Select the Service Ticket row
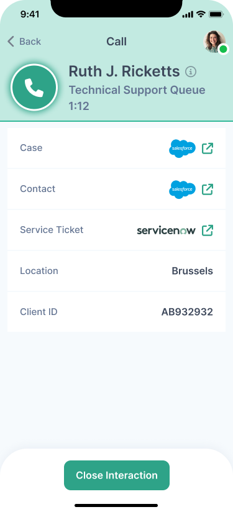 point(116,230)
